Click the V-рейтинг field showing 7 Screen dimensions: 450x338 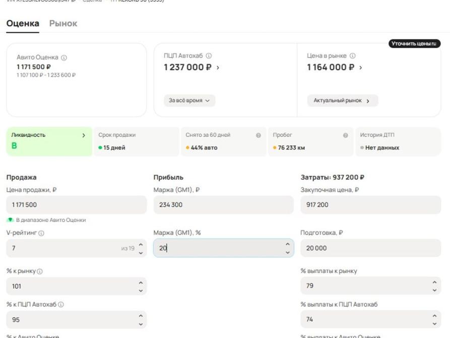point(76,248)
